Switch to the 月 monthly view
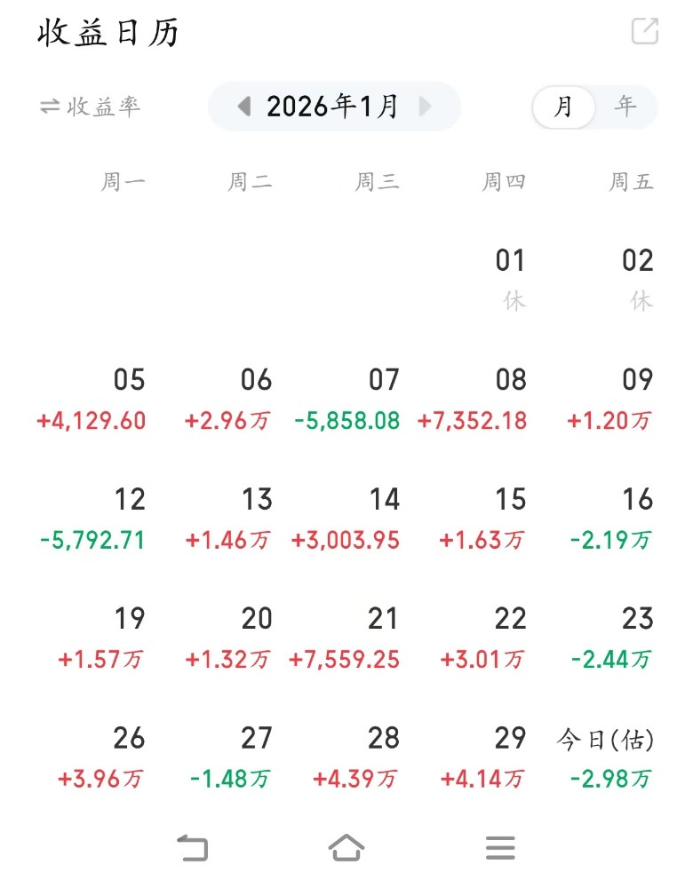693x888 pixels. tap(563, 107)
